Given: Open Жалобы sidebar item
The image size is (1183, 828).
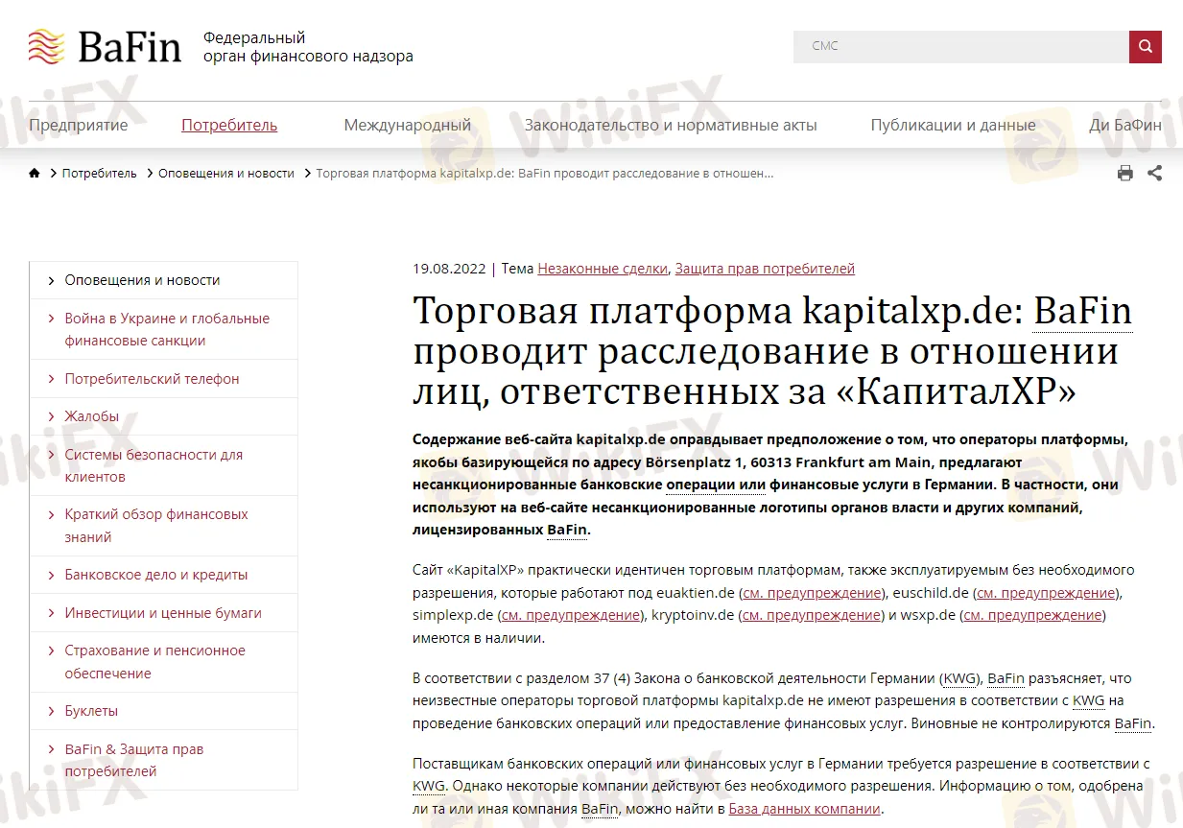Looking at the screenshot, I should (92, 416).
